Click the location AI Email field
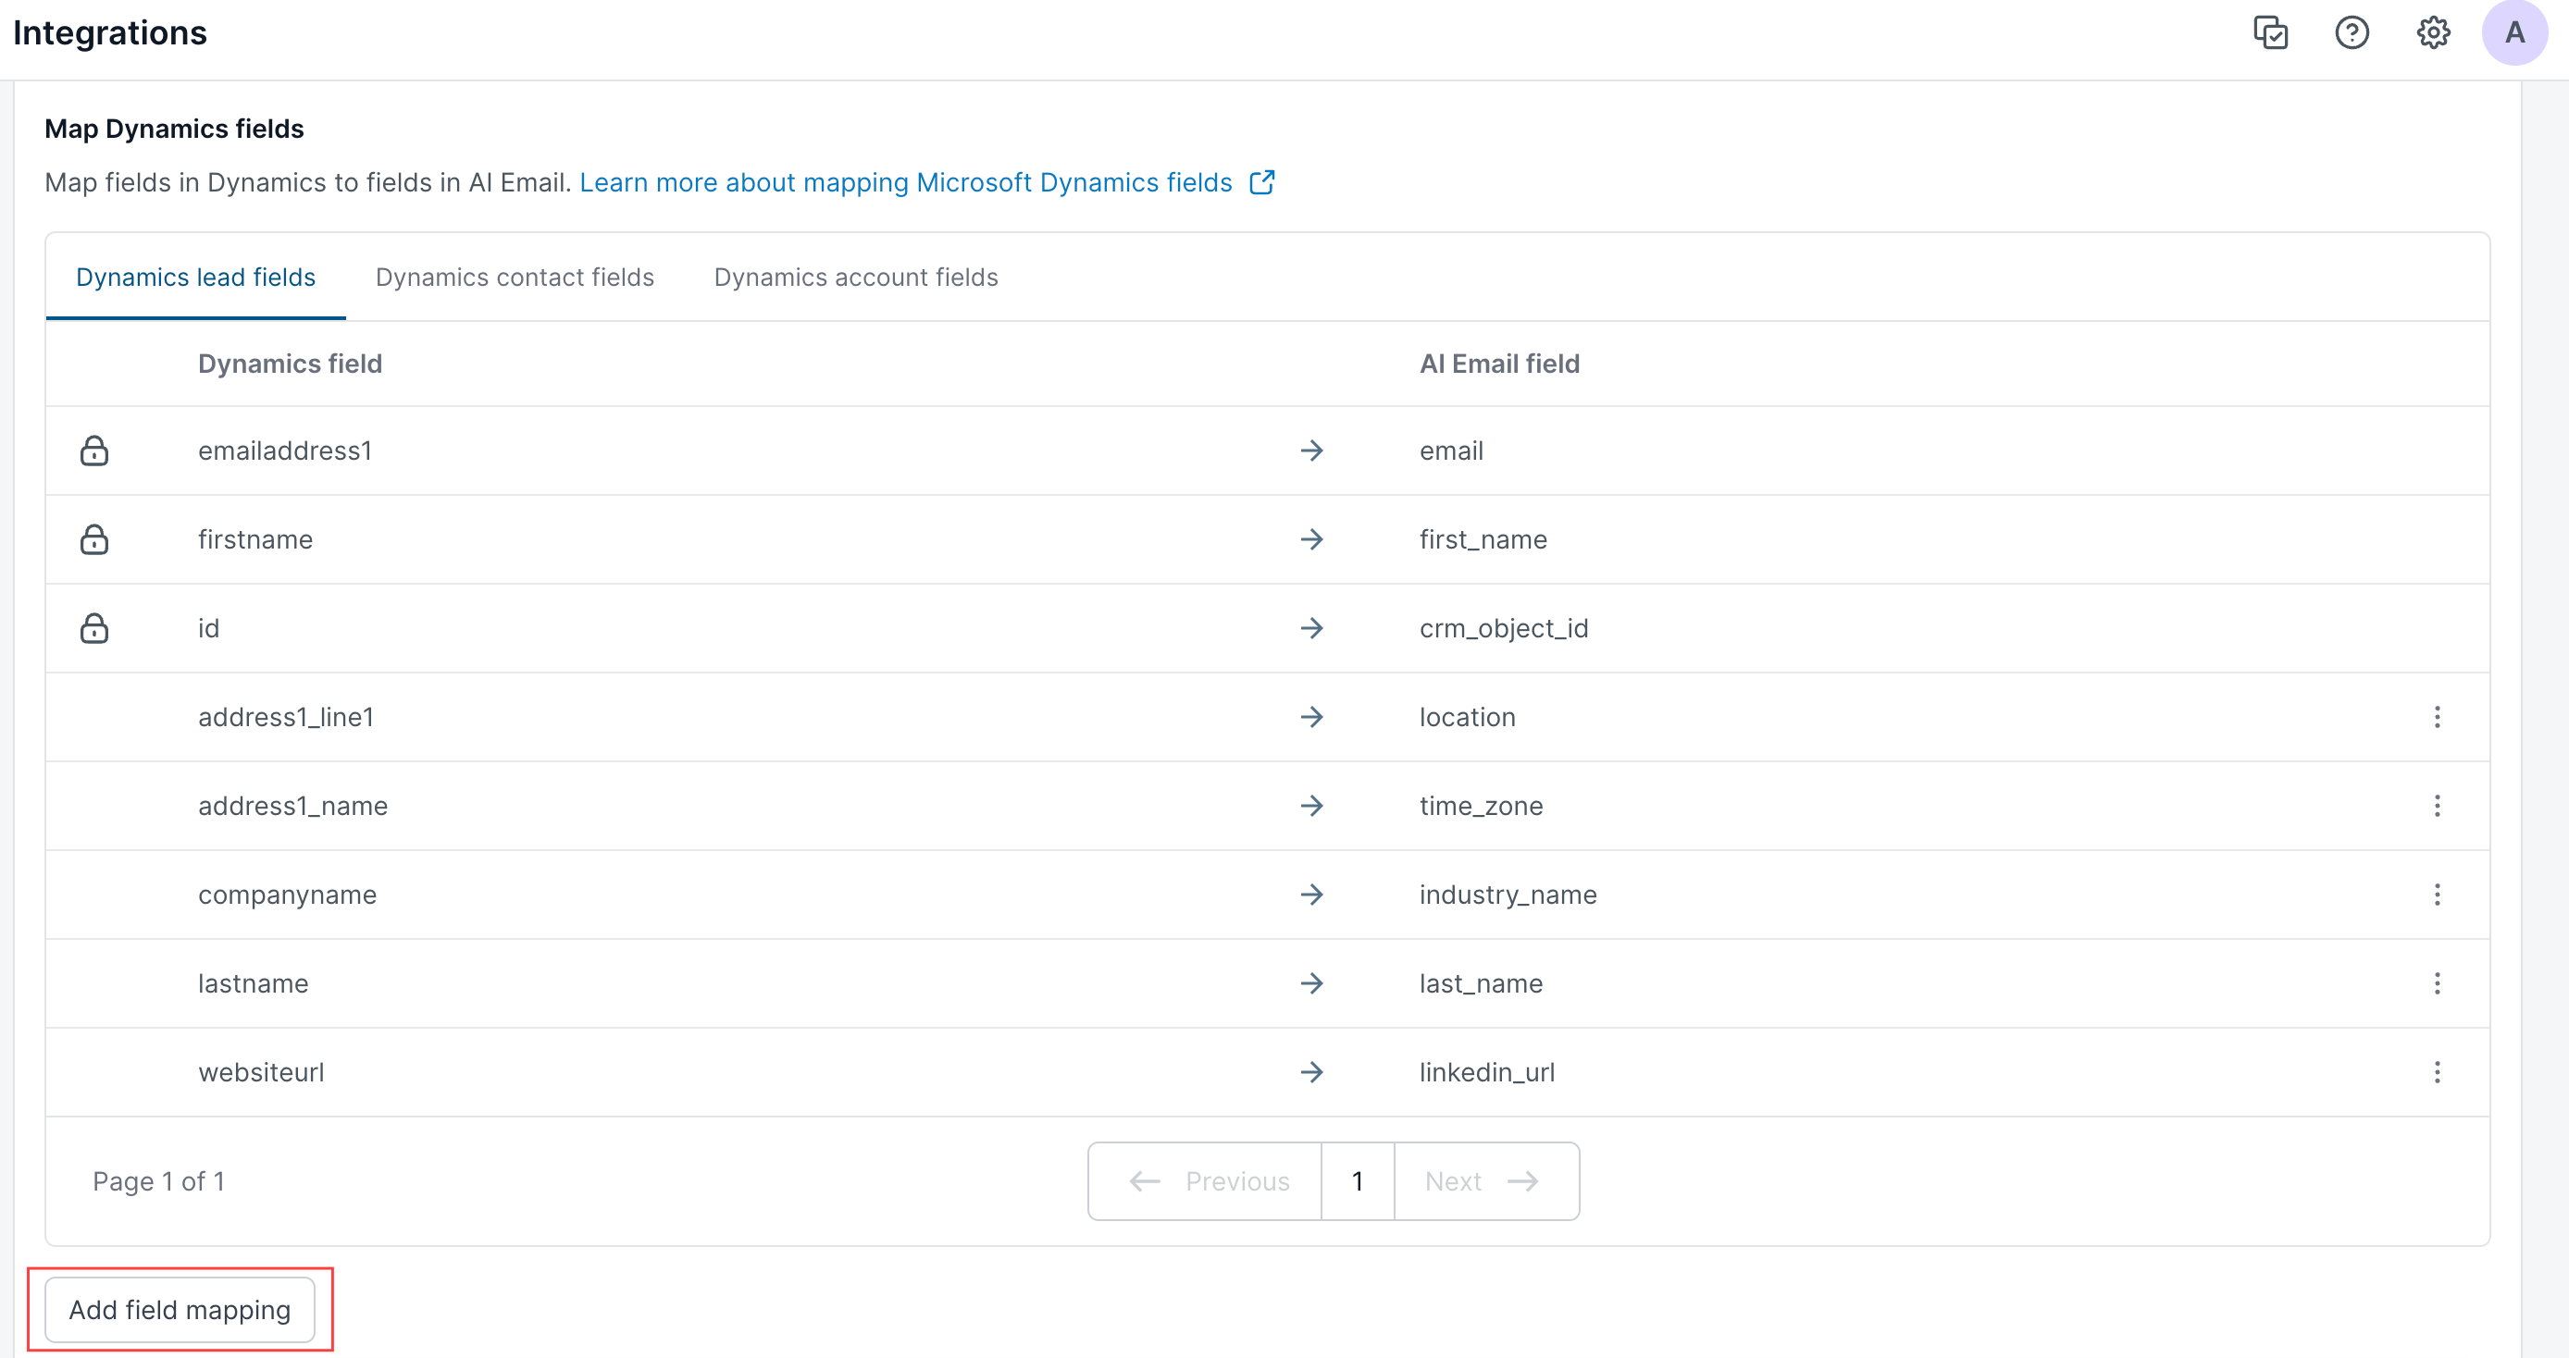This screenshot has height=1358, width=2569. 1467,717
